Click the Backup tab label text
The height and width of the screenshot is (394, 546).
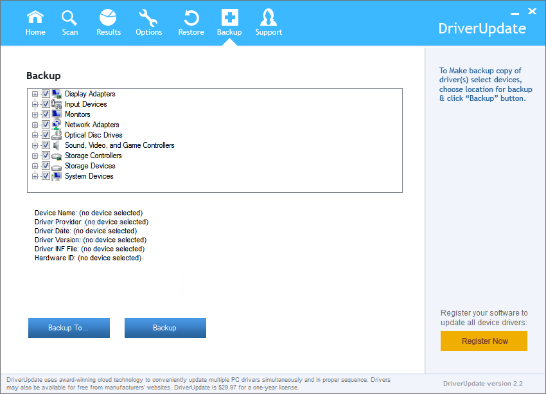point(229,32)
